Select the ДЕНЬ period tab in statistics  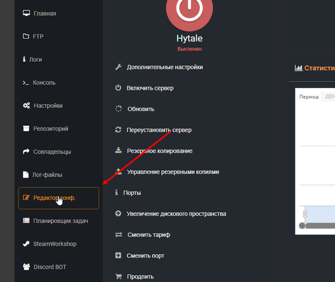point(328,97)
